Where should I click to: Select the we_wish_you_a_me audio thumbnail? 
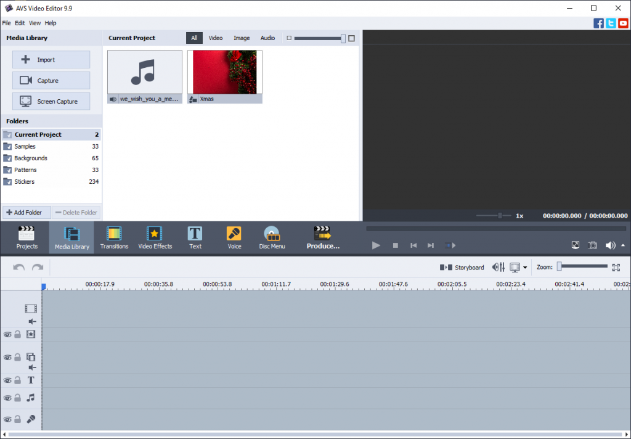144,76
